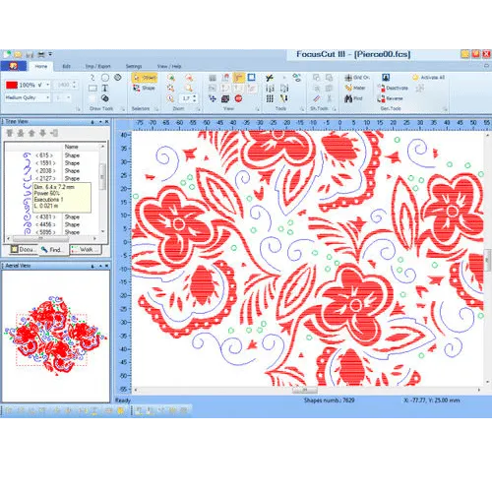This screenshot has height=492, width=492.
Task: Switch to the Walk tab
Action: 86,249
